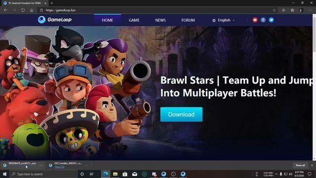The width and height of the screenshot is (316, 178).
Task: Close the PC Android Emulator tab
Action: click(x=45, y=3)
